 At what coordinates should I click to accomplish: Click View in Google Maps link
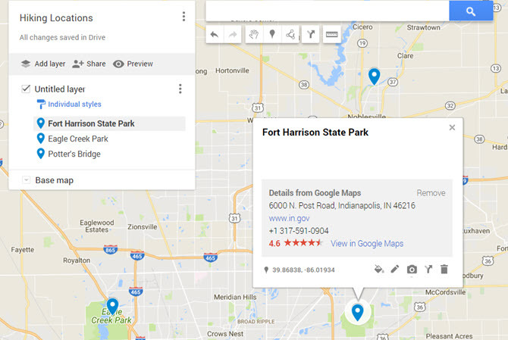click(x=367, y=244)
